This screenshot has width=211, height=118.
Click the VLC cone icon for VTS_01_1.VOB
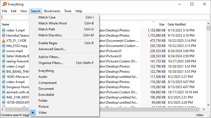4,40
